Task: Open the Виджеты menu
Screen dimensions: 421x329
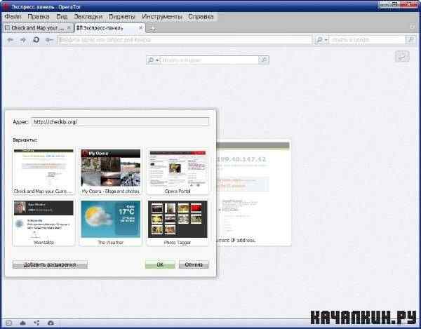Action: coord(121,17)
